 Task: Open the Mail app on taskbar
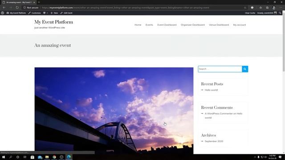(x=40, y=157)
